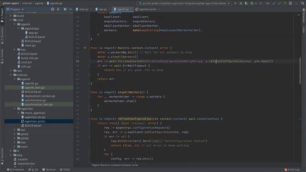
Task: Close the main.go editor tab
Action: coord(91,9)
